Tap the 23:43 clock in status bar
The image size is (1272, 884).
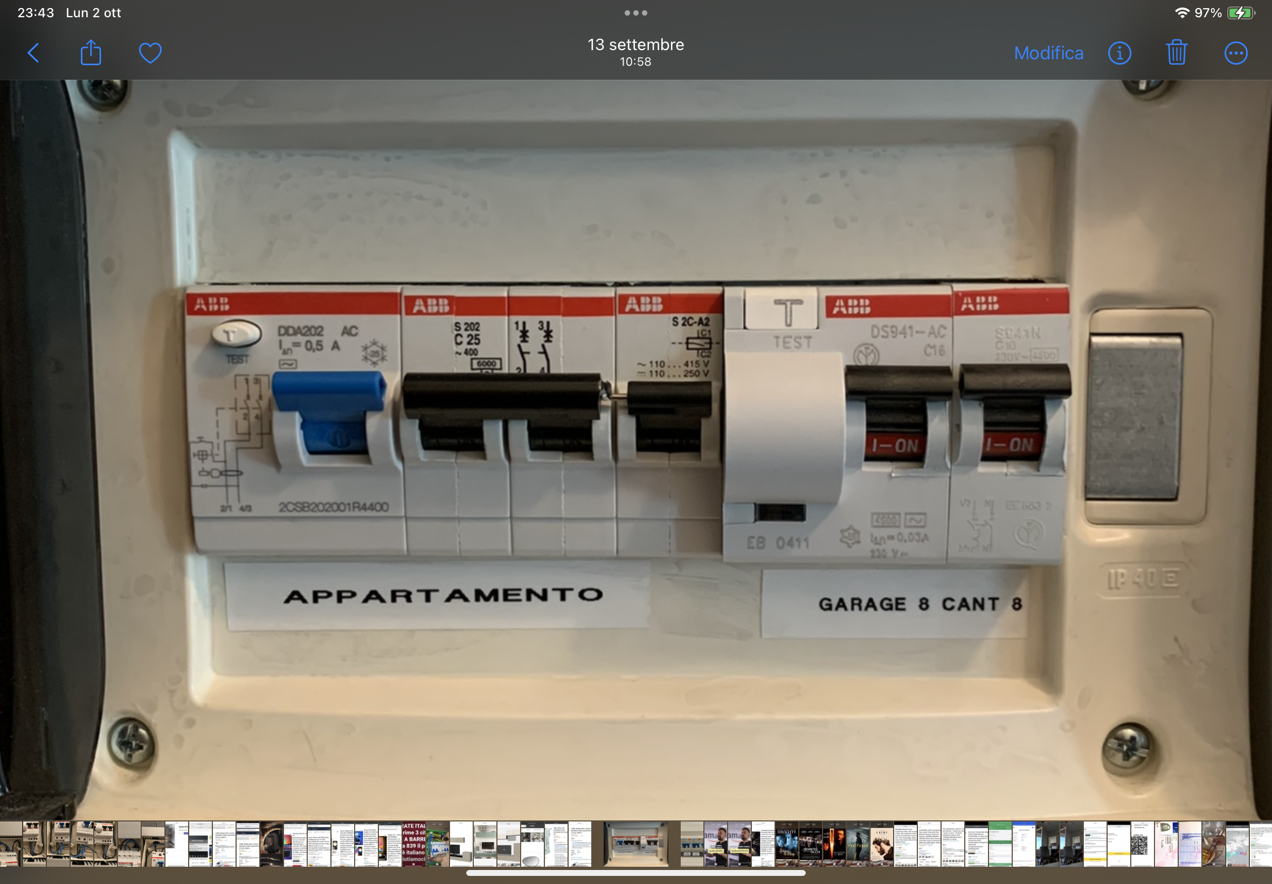[36, 13]
